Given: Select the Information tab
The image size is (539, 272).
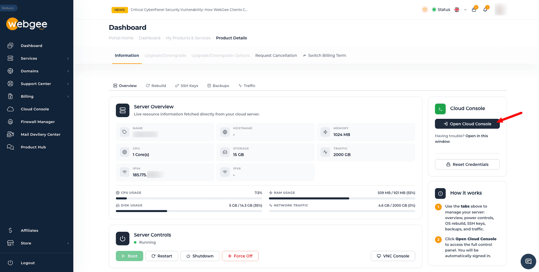Looking at the screenshot, I should coord(127,56).
